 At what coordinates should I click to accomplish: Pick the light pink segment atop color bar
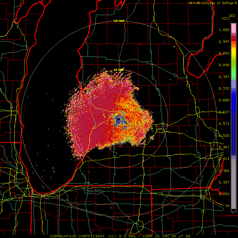coord(234,28)
